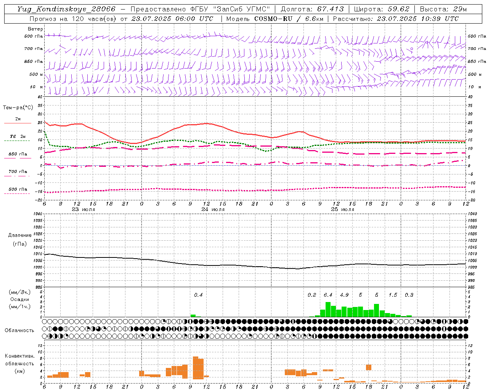Click the 0.2 precipitation total value

[x=312, y=295]
